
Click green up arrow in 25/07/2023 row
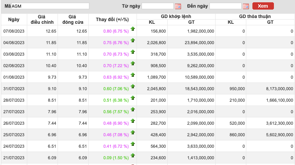tap(133, 132)
